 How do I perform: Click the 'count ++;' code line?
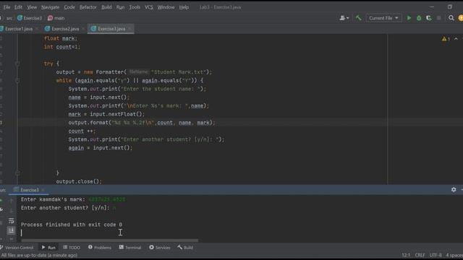coord(82,131)
